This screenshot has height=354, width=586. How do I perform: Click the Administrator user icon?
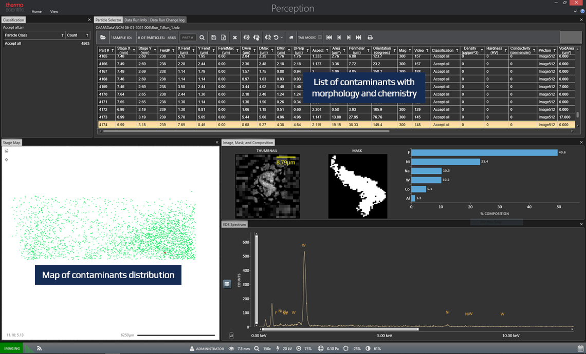192,348
